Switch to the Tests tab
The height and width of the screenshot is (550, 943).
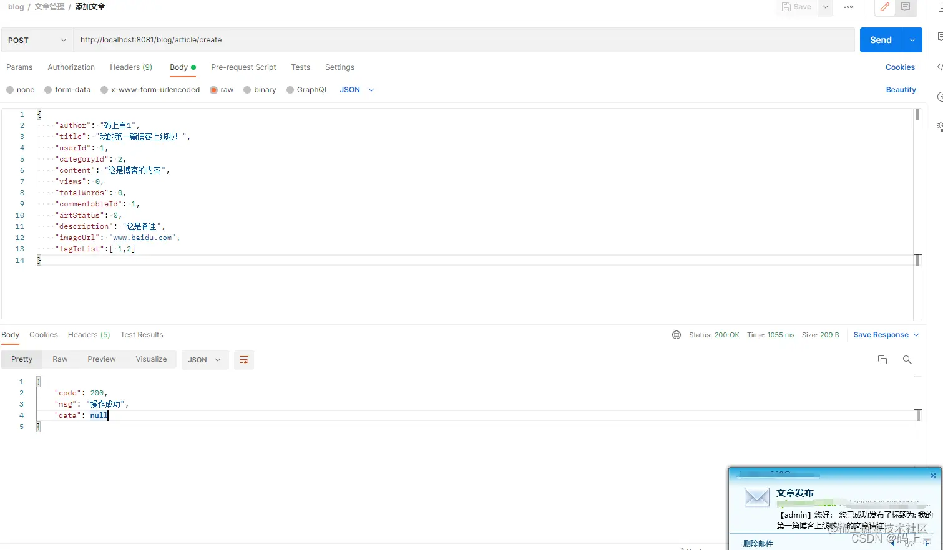[300, 67]
